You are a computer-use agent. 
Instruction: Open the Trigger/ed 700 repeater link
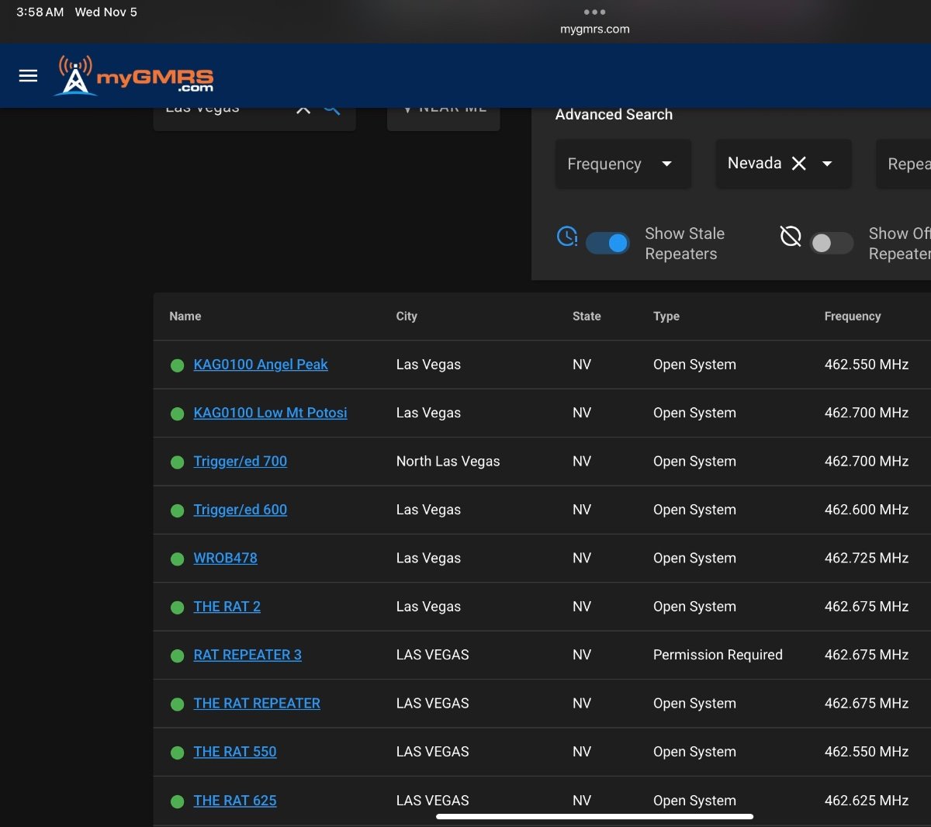240,462
